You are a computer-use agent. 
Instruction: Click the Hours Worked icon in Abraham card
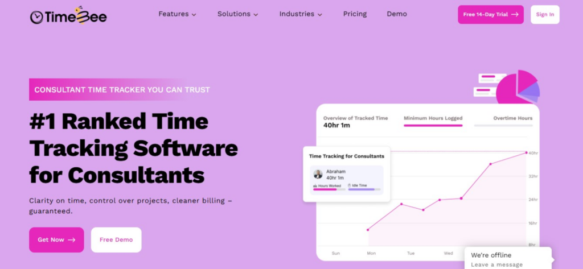pos(315,185)
